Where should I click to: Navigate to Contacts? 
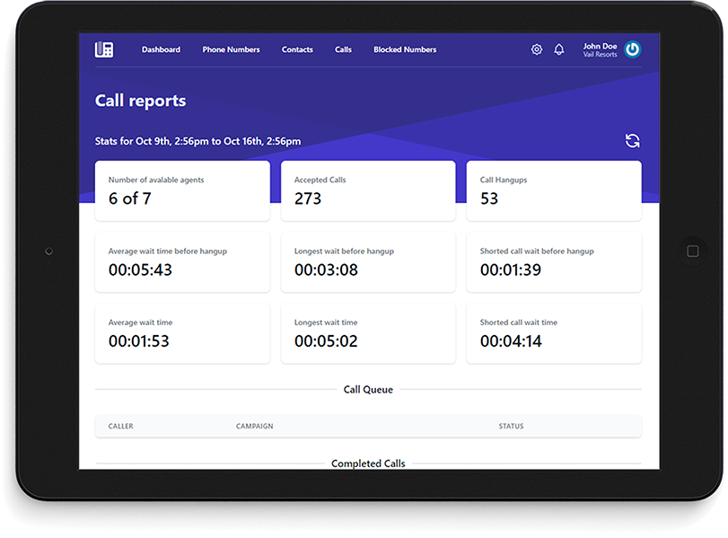(297, 49)
